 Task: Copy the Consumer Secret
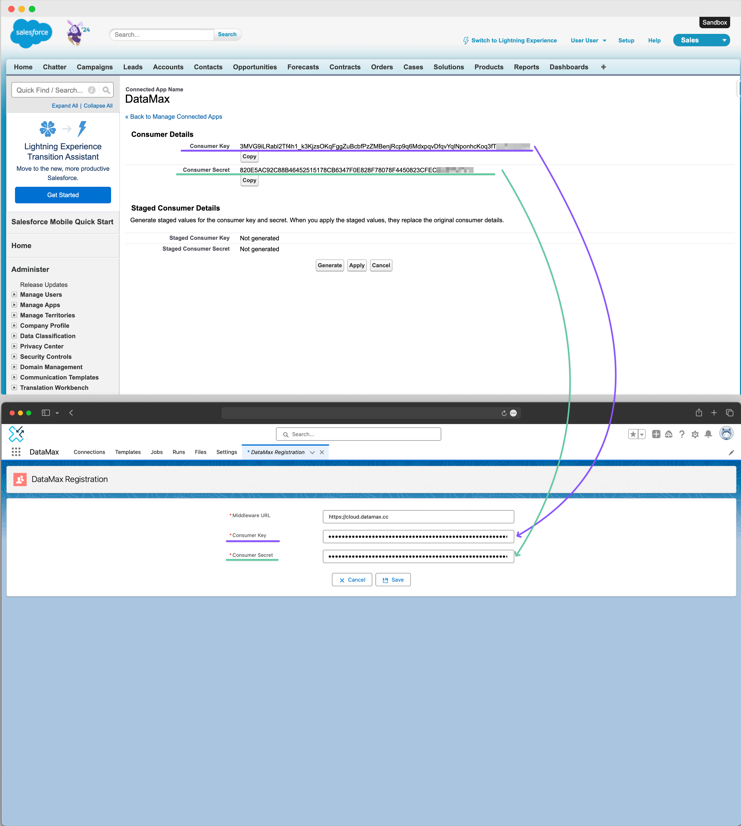tap(249, 180)
